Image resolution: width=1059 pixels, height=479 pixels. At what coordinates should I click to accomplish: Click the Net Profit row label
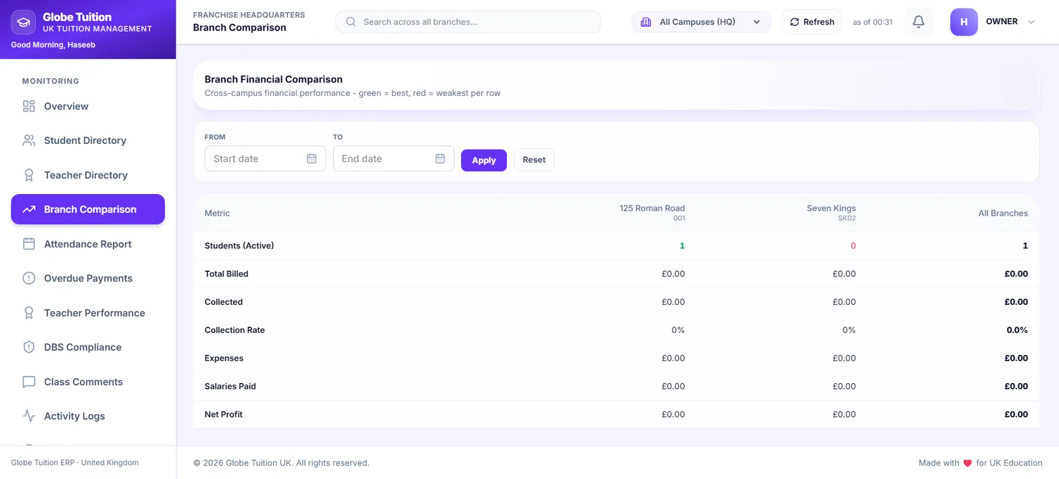point(224,415)
